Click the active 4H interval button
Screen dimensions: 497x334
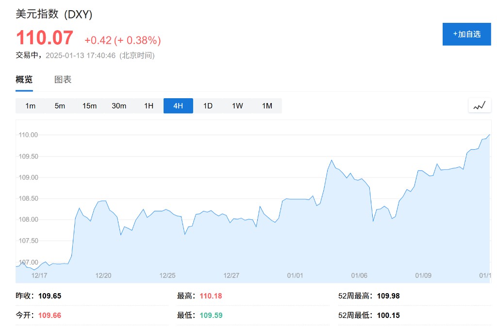pos(178,106)
